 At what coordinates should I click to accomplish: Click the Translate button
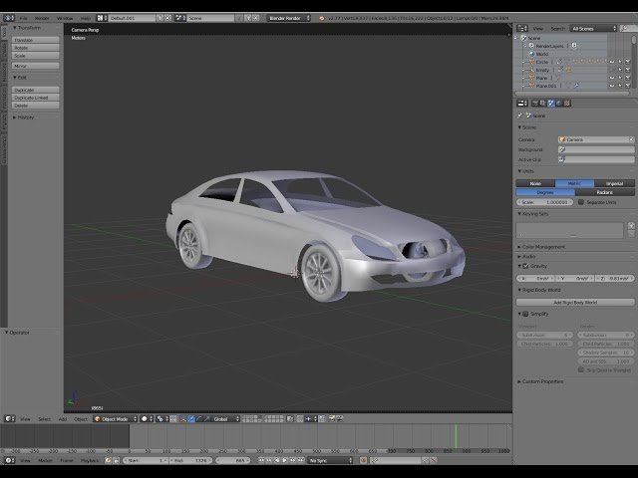(x=36, y=40)
